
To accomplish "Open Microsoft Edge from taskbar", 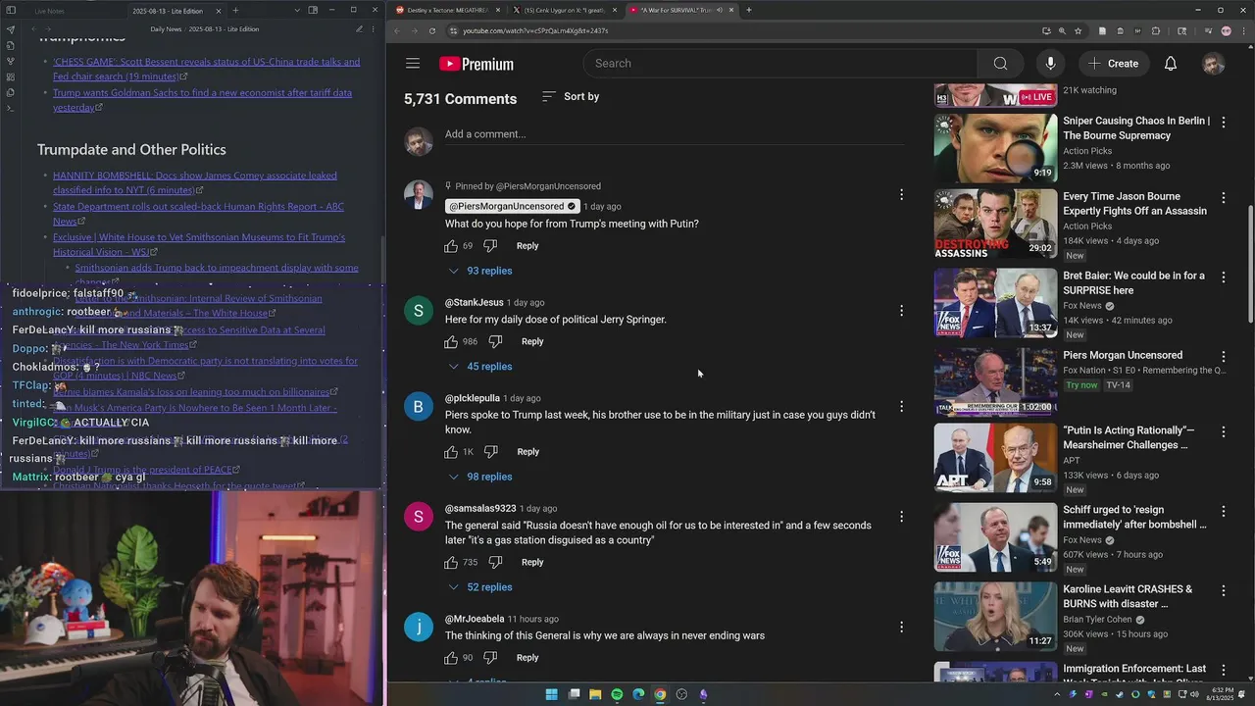I will coord(638,694).
